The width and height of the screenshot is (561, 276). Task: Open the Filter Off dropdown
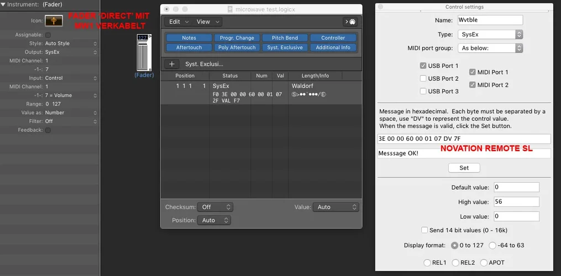[71, 121]
